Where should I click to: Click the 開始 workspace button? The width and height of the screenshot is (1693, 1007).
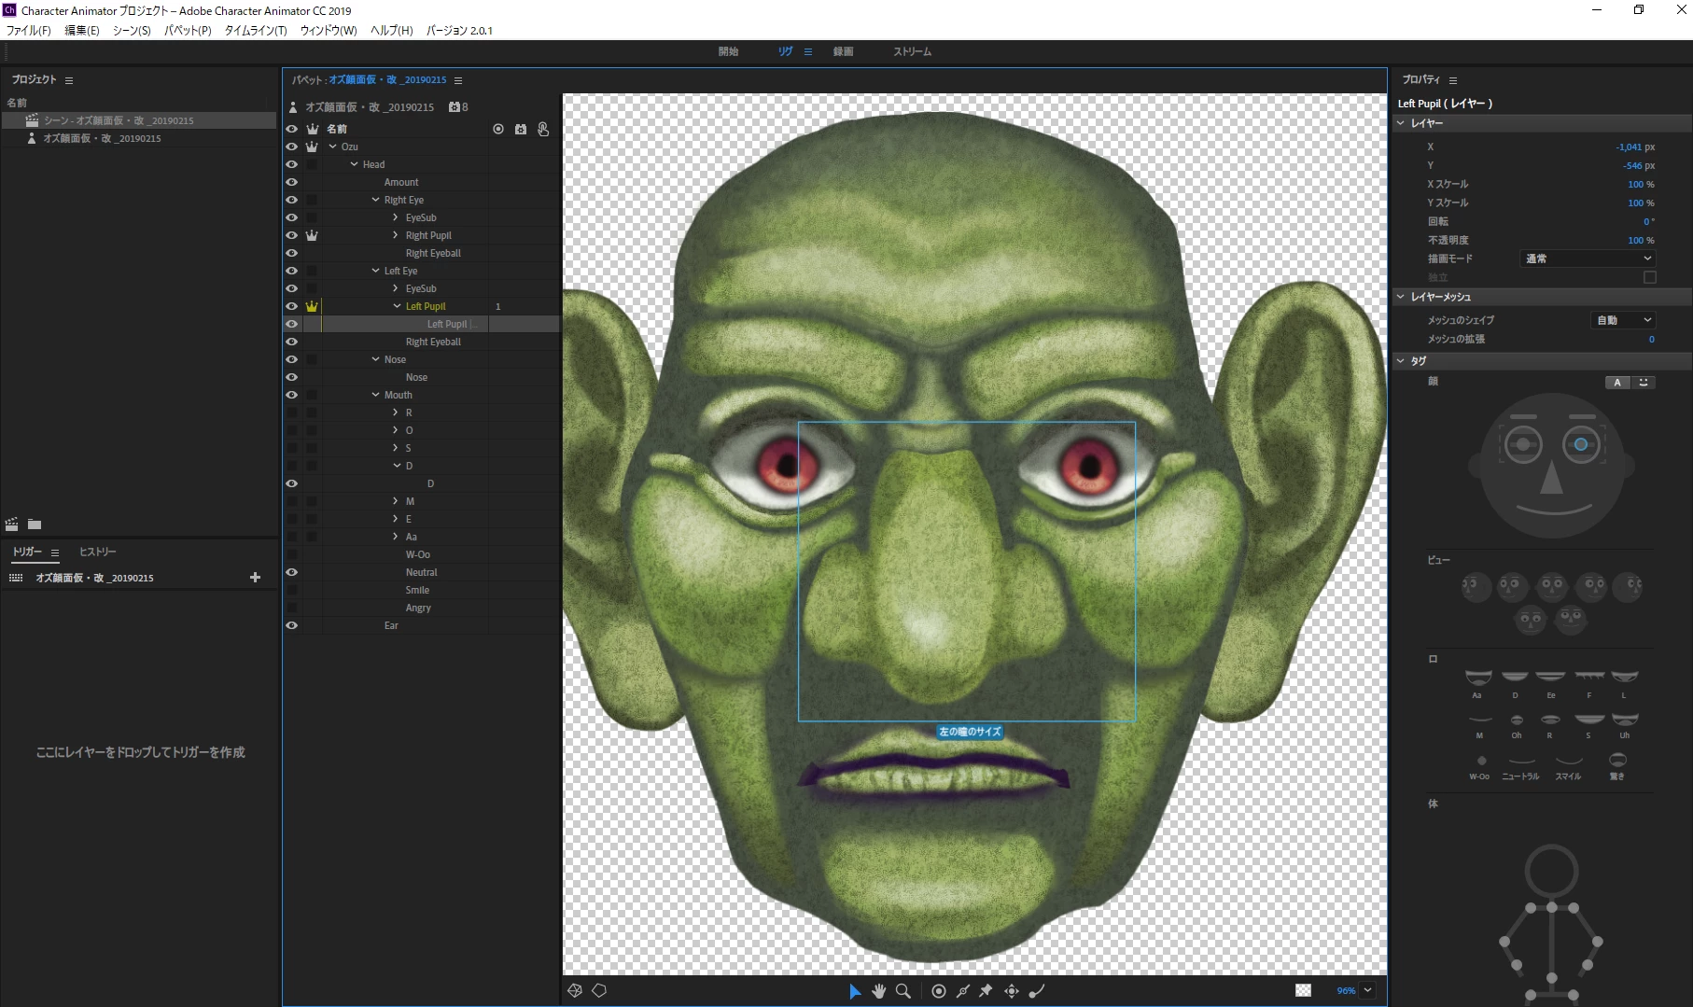click(729, 51)
